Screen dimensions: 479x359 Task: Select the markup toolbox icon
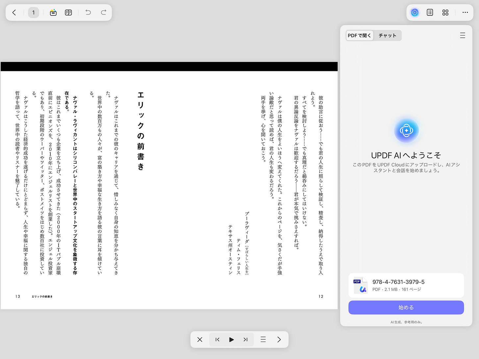tap(53, 12)
